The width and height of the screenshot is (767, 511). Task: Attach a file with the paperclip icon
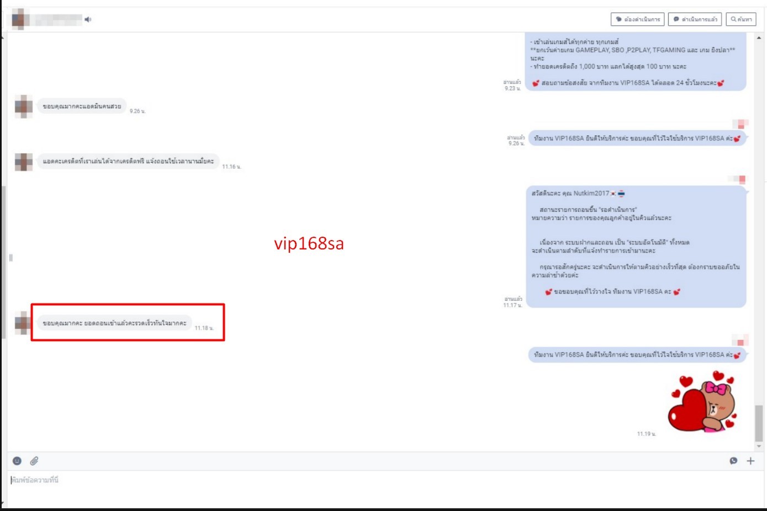(x=34, y=461)
